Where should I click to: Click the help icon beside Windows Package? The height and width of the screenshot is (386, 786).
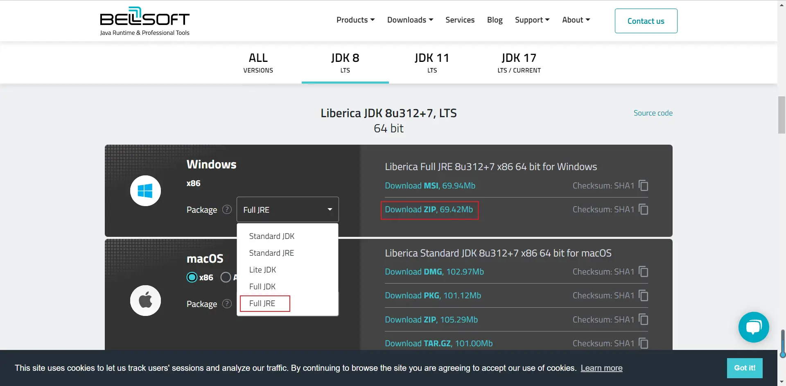pos(227,210)
